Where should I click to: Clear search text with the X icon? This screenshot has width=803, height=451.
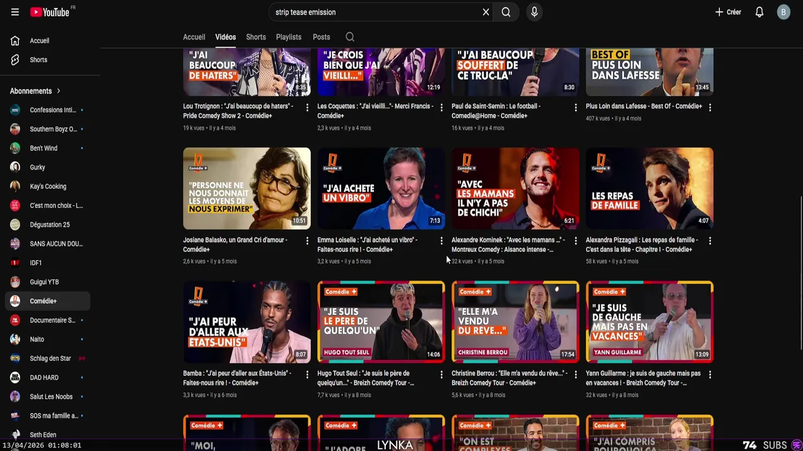pyautogui.click(x=486, y=12)
